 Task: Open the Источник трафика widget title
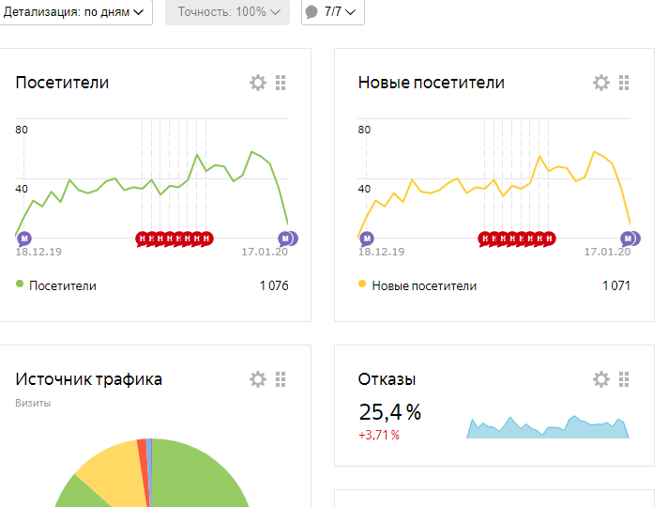click(x=88, y=379)
